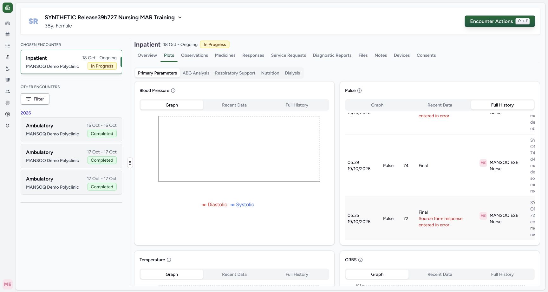Open the encounters Filter

pyautogui.click(x=35, y=99)
